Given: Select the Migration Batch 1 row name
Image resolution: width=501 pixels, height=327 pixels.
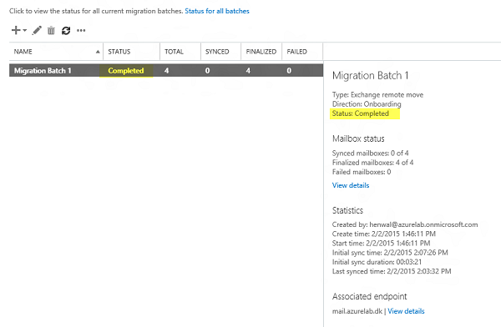Looking at the screenshot, I should [x=43, y=71].
